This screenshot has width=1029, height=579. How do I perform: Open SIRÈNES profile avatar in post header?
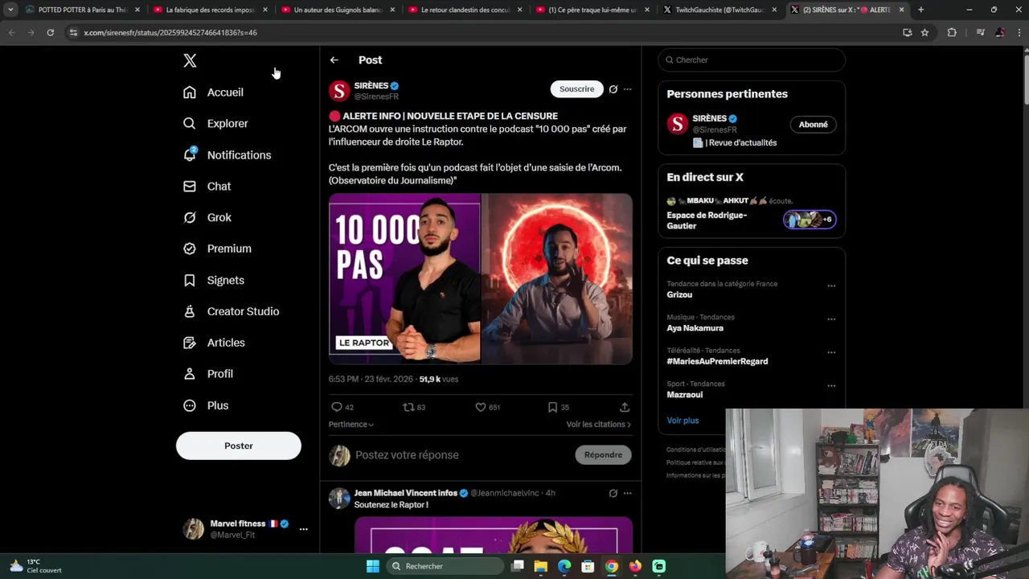[x=339, y=91]
